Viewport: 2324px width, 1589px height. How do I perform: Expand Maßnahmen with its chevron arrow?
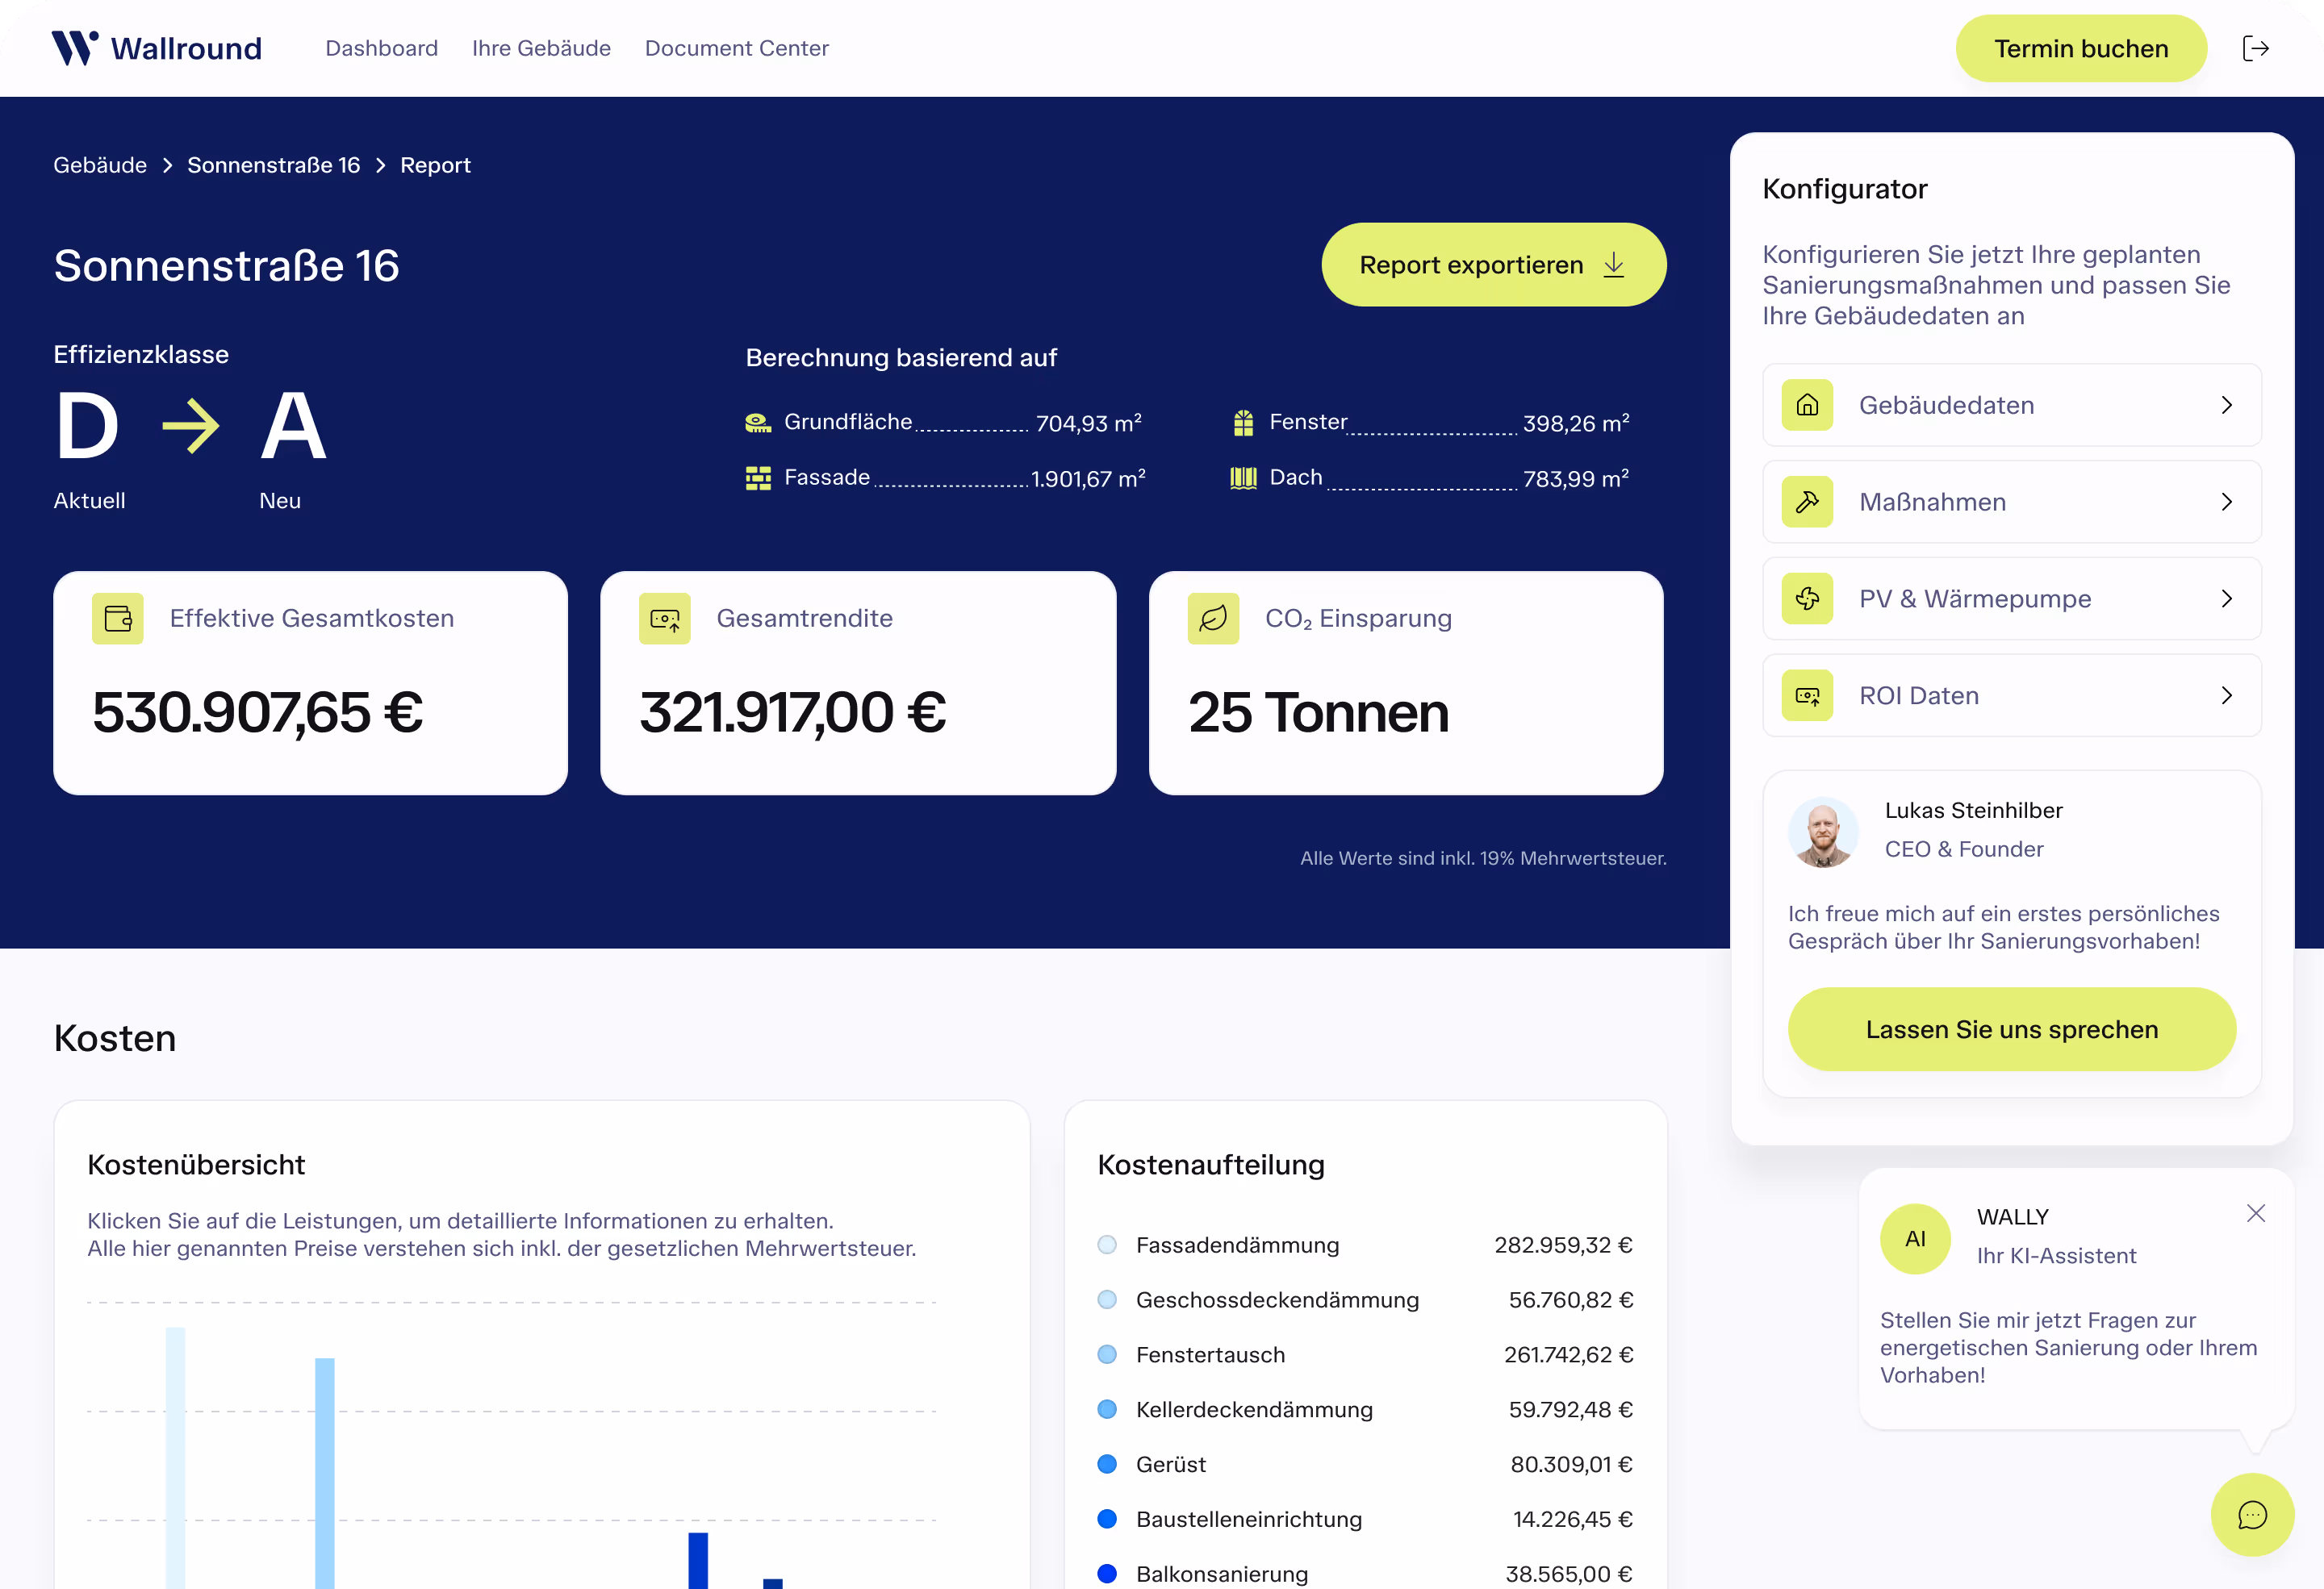click(x=2226, y=502)
